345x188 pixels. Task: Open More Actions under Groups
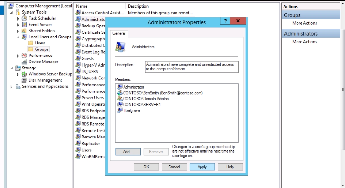tap(304, 23)
